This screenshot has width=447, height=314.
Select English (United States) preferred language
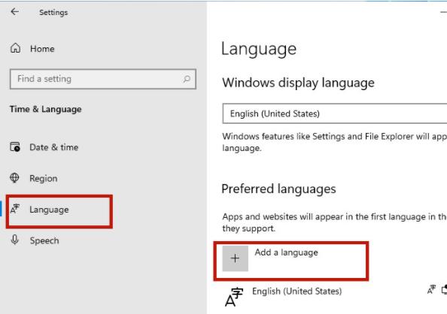(x=296, y=291)
